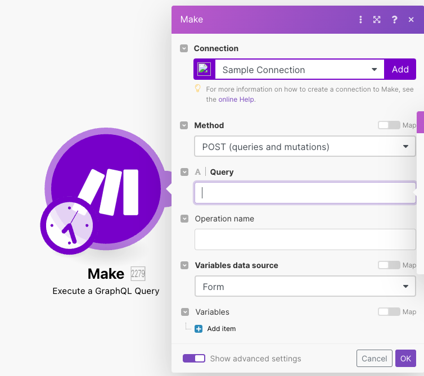Collapse the Variables data source chevron
Image resolution: width=424 pixels, height=376 pixels.
point(184,265)
